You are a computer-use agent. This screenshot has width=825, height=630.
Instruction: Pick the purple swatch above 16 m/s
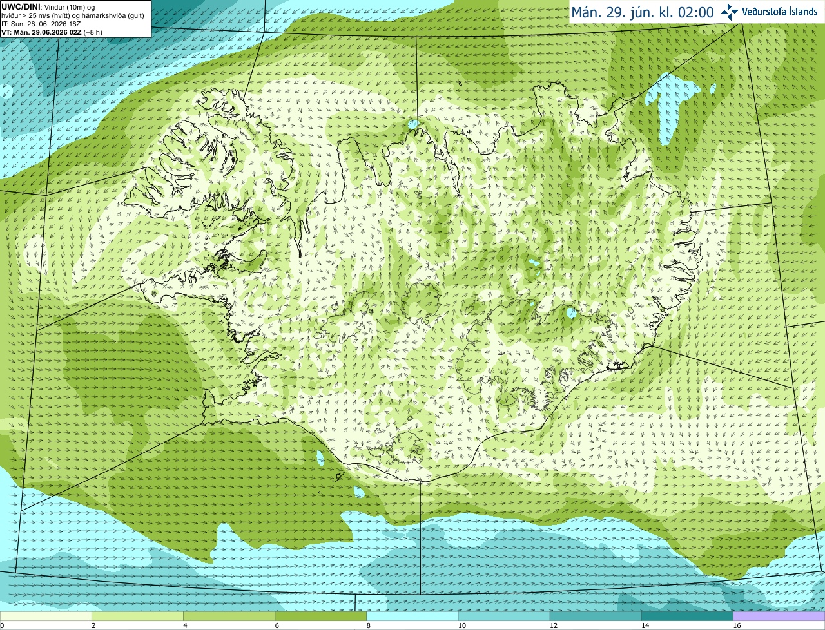tap(779, 616)
